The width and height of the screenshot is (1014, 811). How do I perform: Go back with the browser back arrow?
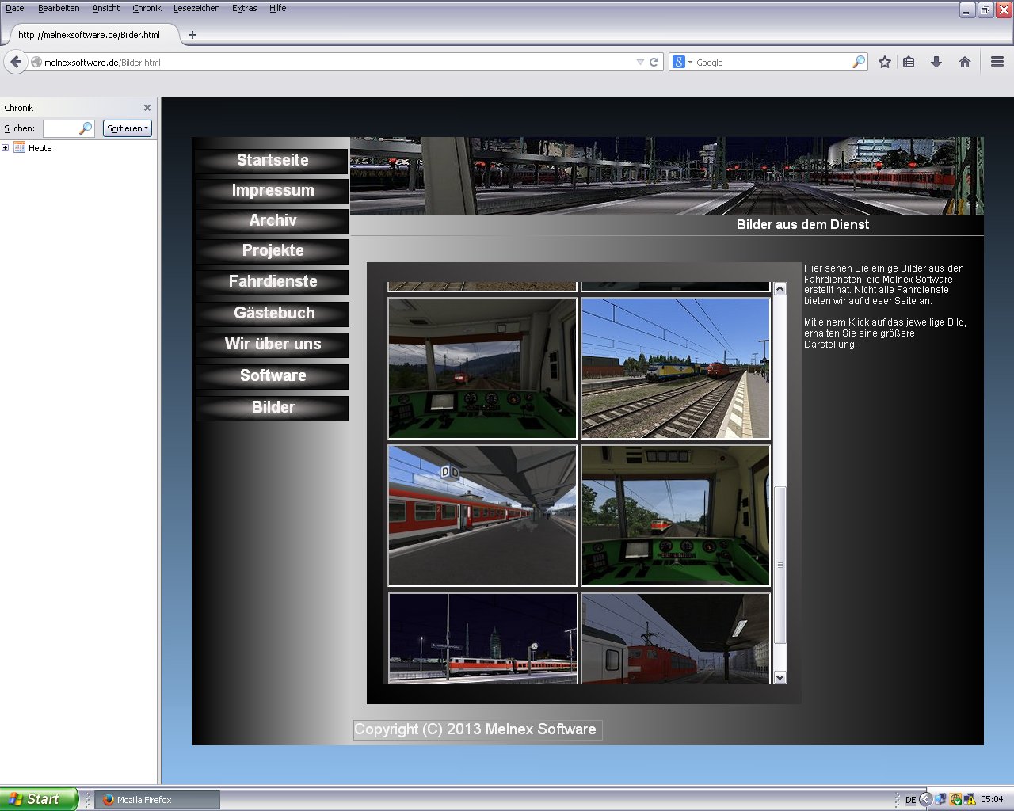pyautogui.click(x=16, y=62)
